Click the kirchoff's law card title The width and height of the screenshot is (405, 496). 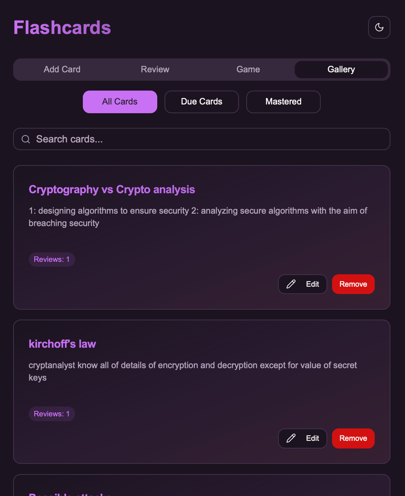pos(62,344)
